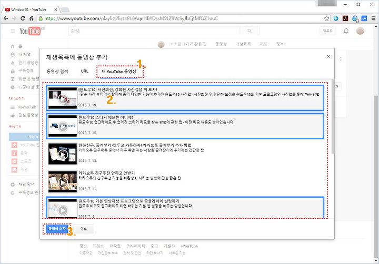Screen dimensions: 379x264
Task: Close the add-video dialog with X
Action: [328, 56]
